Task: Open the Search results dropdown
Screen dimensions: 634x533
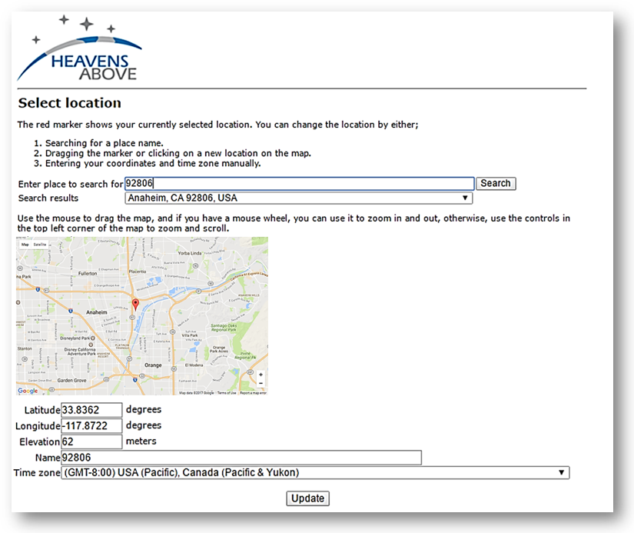Action: tap(299, 198)
